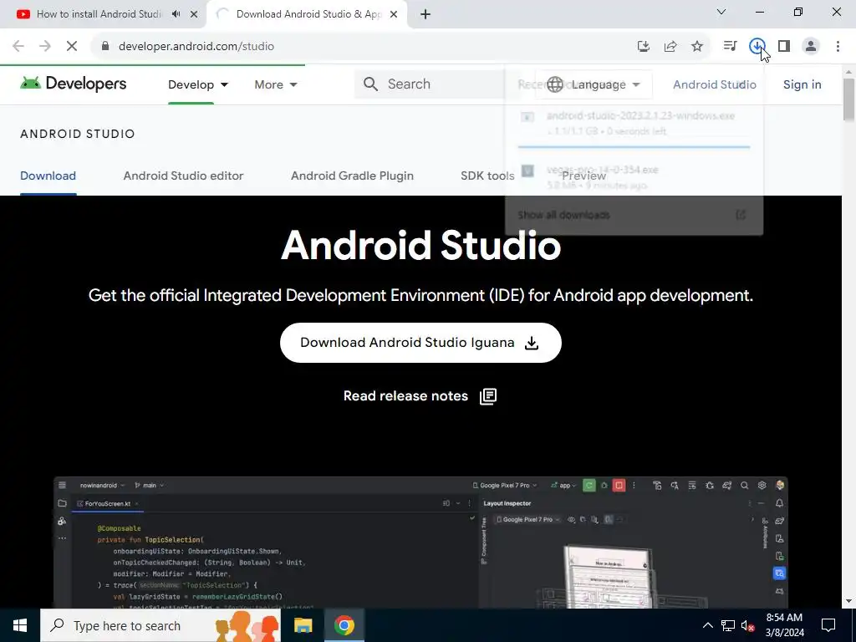The height and width of the screenshot is (642, 856).
Task: Show hidden tray icons chevron
Action: [707, 625]
